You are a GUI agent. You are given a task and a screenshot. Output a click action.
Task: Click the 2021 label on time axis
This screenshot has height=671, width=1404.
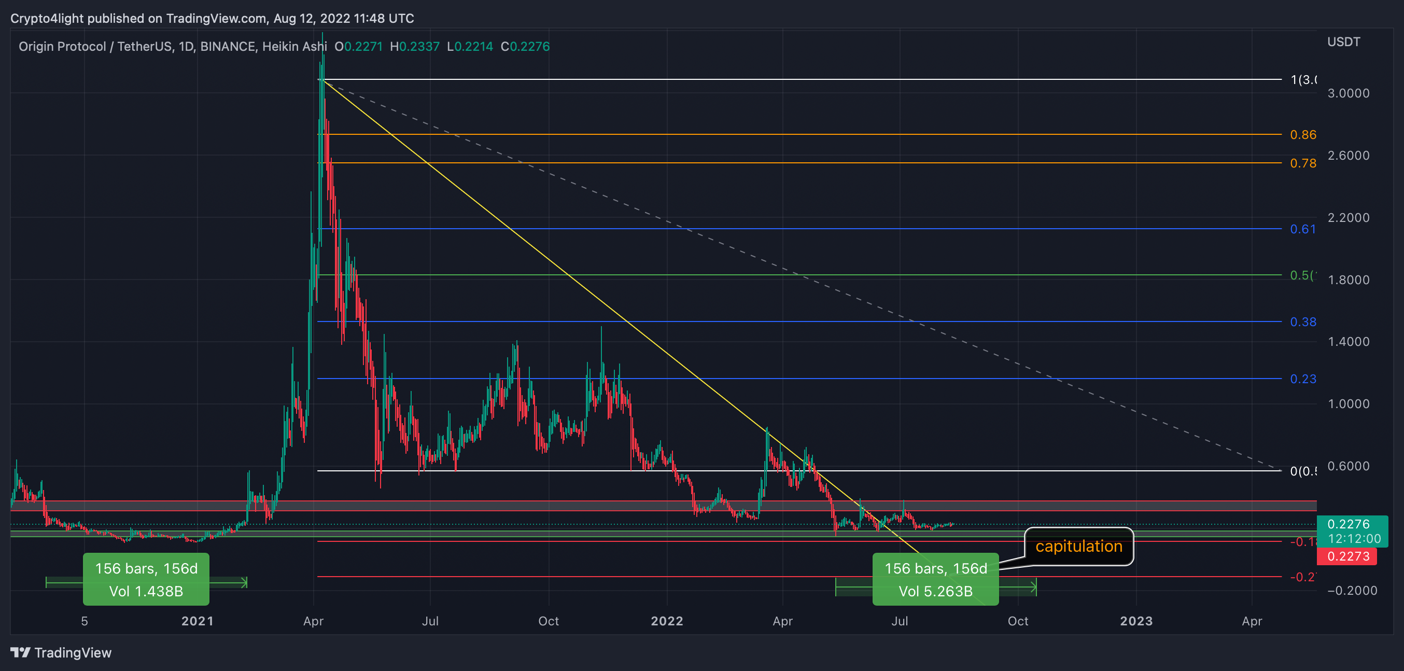click(x=198, y=621)
